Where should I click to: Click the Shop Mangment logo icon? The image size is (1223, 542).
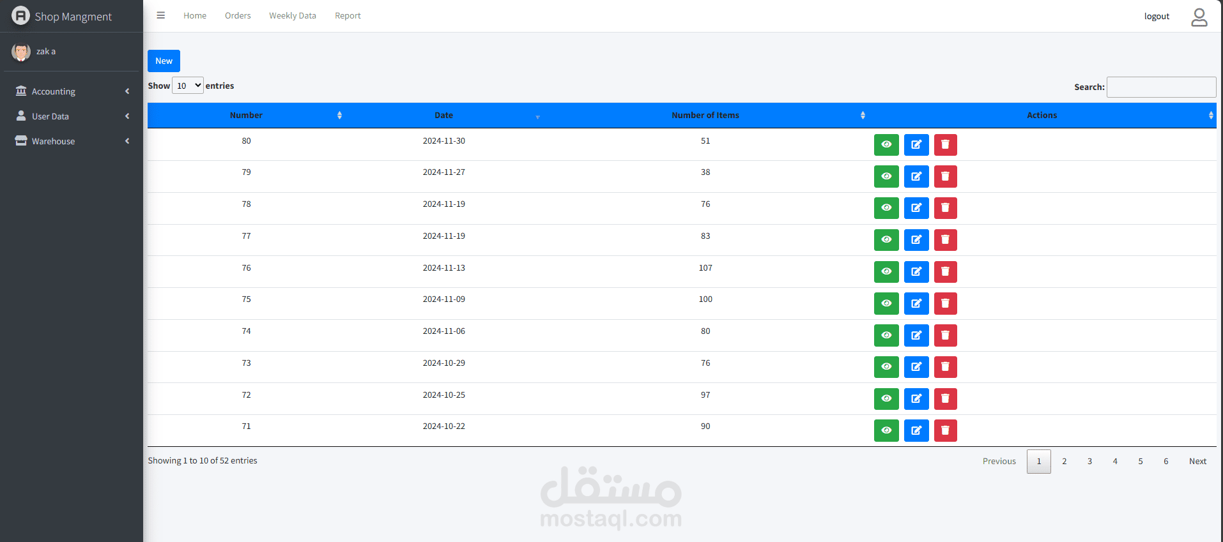(20, 15)
